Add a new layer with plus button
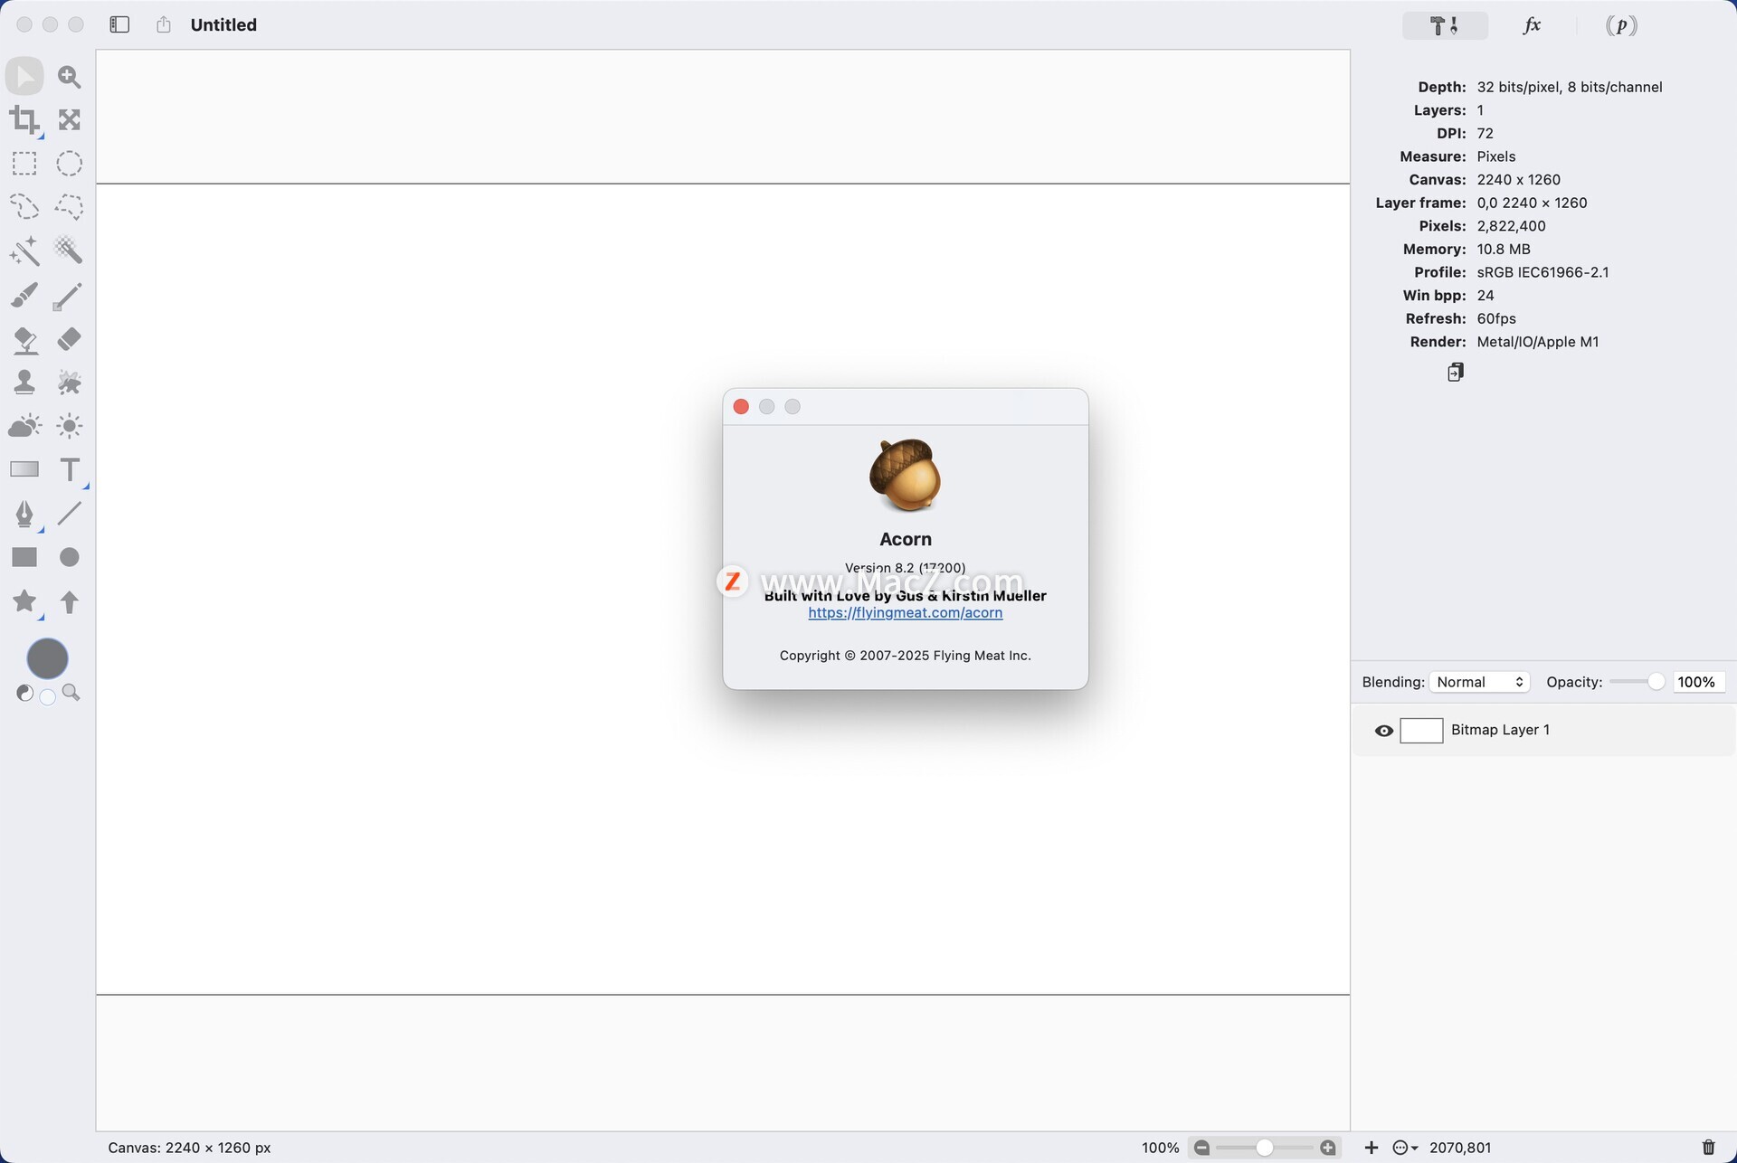The height and width of the screenshot is (1163, 1737). point(1372,1148)
